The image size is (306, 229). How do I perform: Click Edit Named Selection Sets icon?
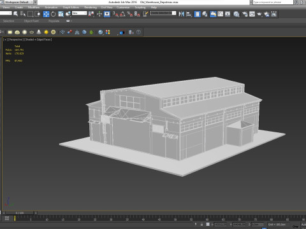145,14
